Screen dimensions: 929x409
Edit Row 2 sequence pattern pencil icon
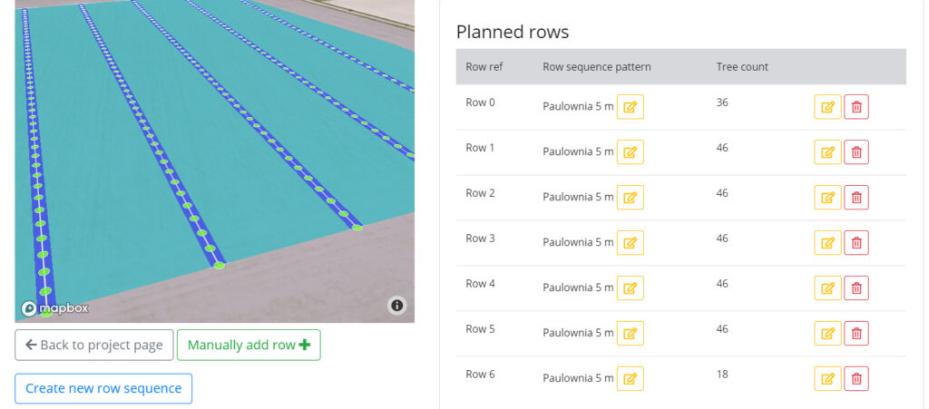[x=631, y=197]
